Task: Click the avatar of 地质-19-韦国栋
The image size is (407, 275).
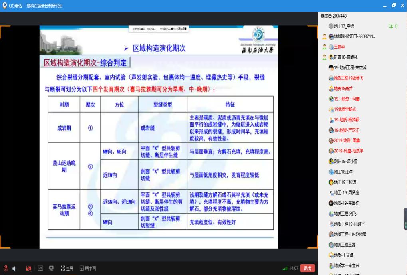Action: (x=331, y=203)
